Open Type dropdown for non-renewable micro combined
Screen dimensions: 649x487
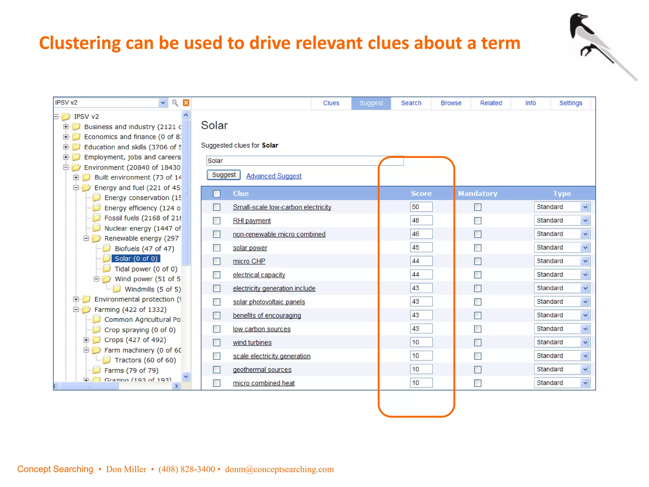[x=585, y=234]
